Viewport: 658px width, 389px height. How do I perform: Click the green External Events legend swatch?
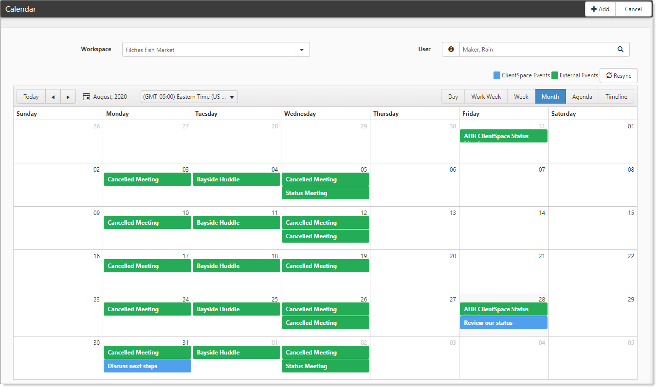554,75
